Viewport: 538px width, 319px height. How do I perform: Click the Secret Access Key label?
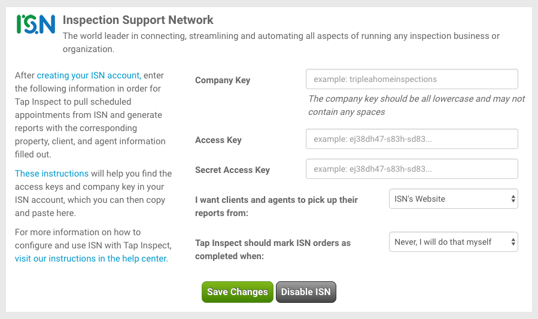click(232, 170)
